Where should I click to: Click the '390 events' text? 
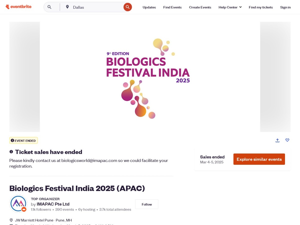click(64, 209)
